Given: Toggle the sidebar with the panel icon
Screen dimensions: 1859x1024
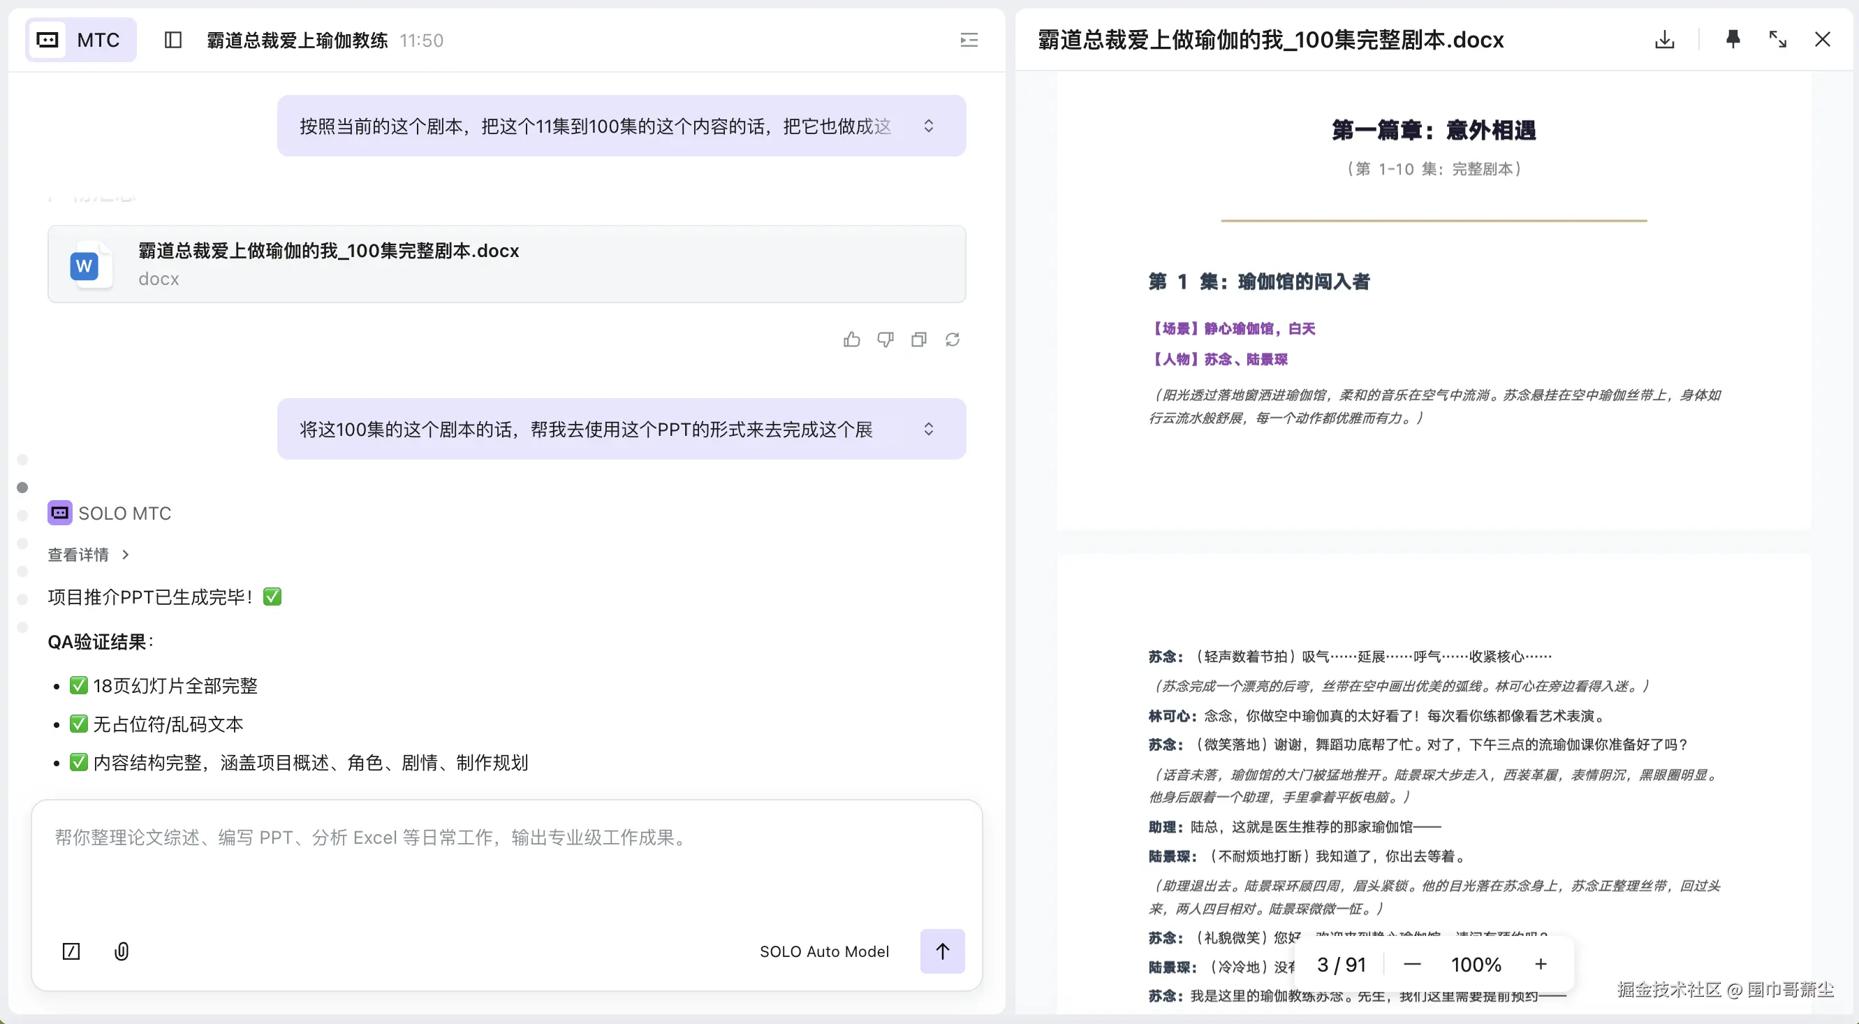Looking at the screenshot, I should click(172, 40).
